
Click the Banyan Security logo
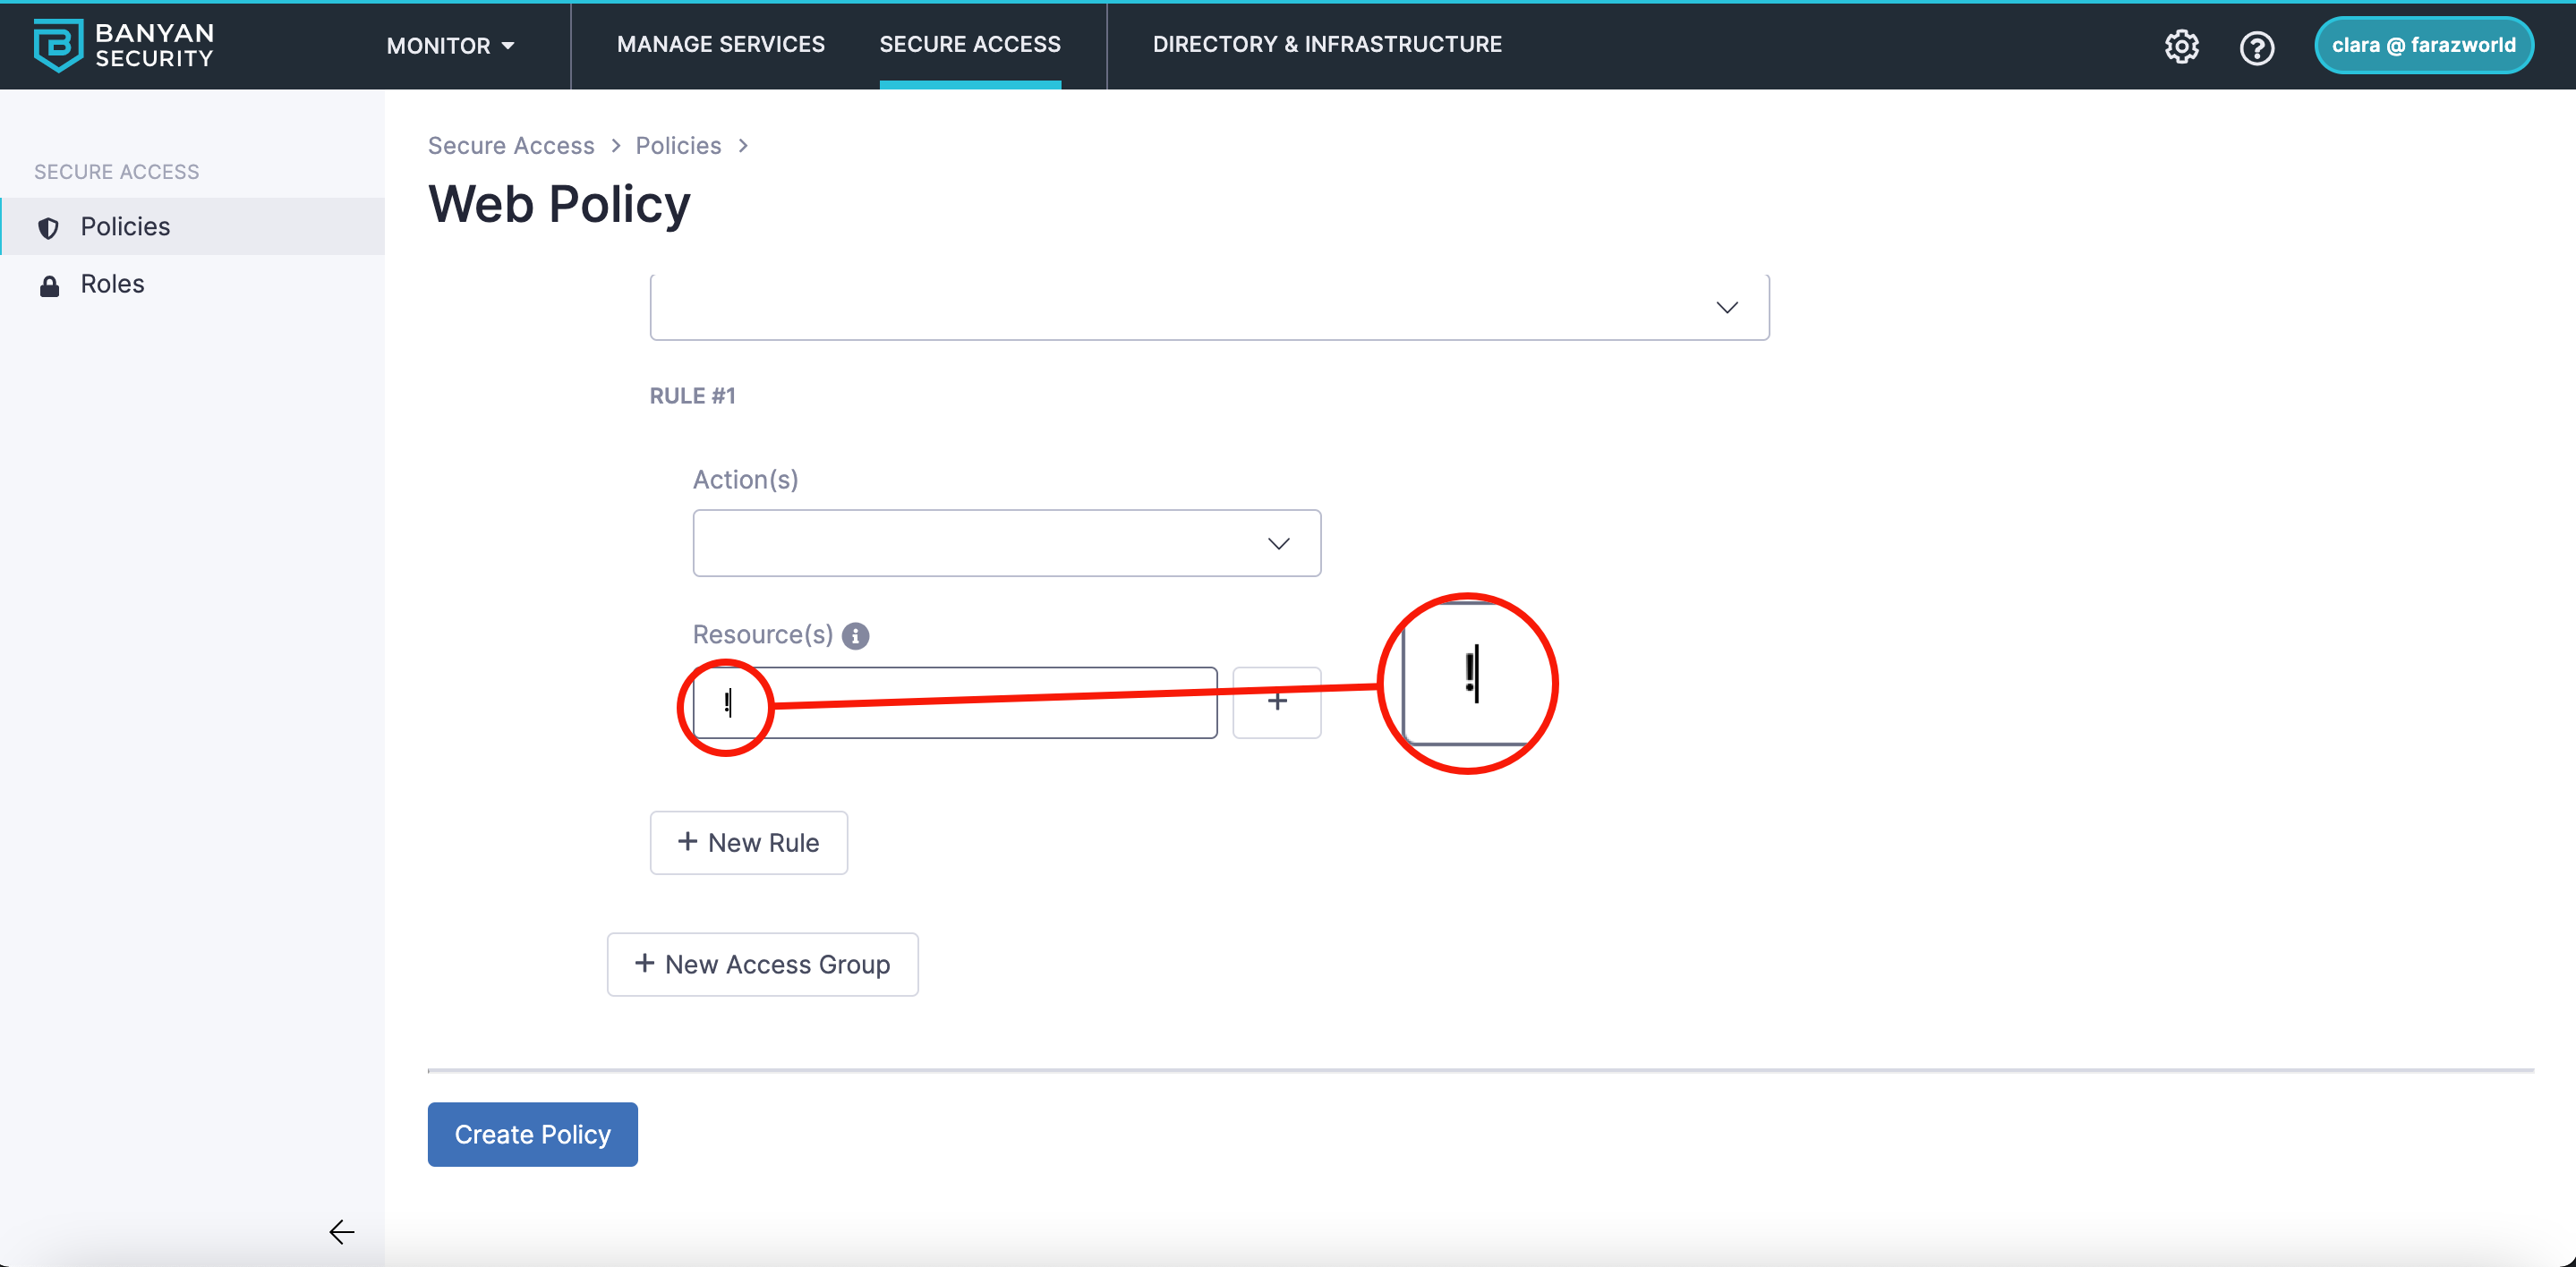pos(123,45)
